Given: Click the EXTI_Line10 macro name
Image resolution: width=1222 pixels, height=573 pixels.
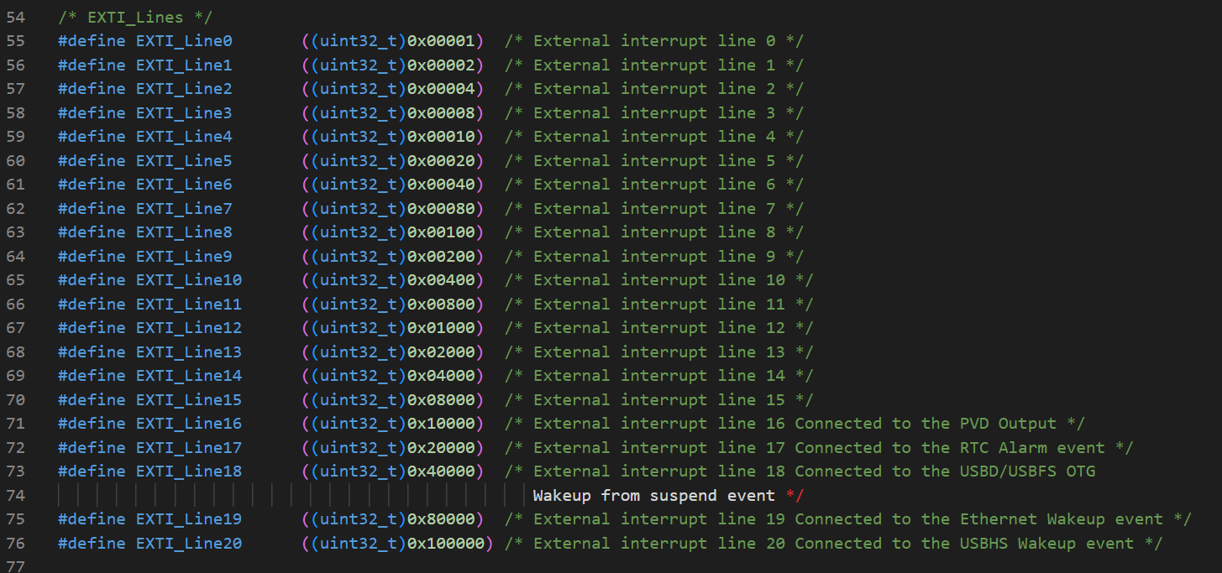Looking at the screenshot, I should coord(189,280).
